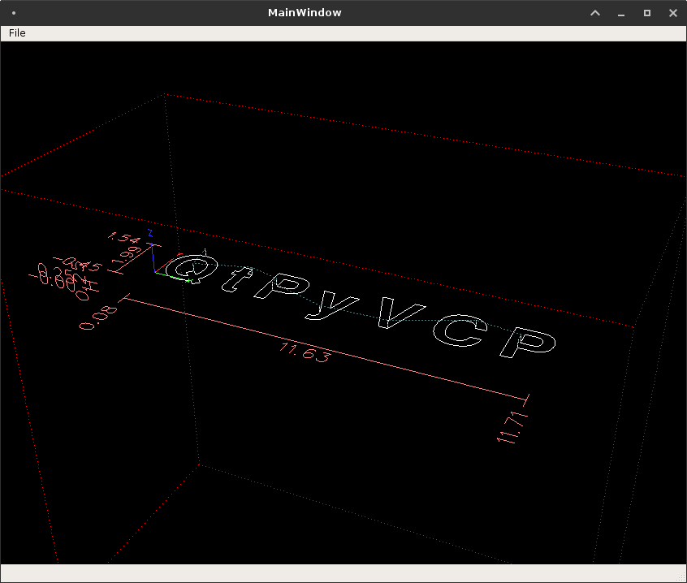Open the File menu
687x583 pixels.
coord(17,33)
